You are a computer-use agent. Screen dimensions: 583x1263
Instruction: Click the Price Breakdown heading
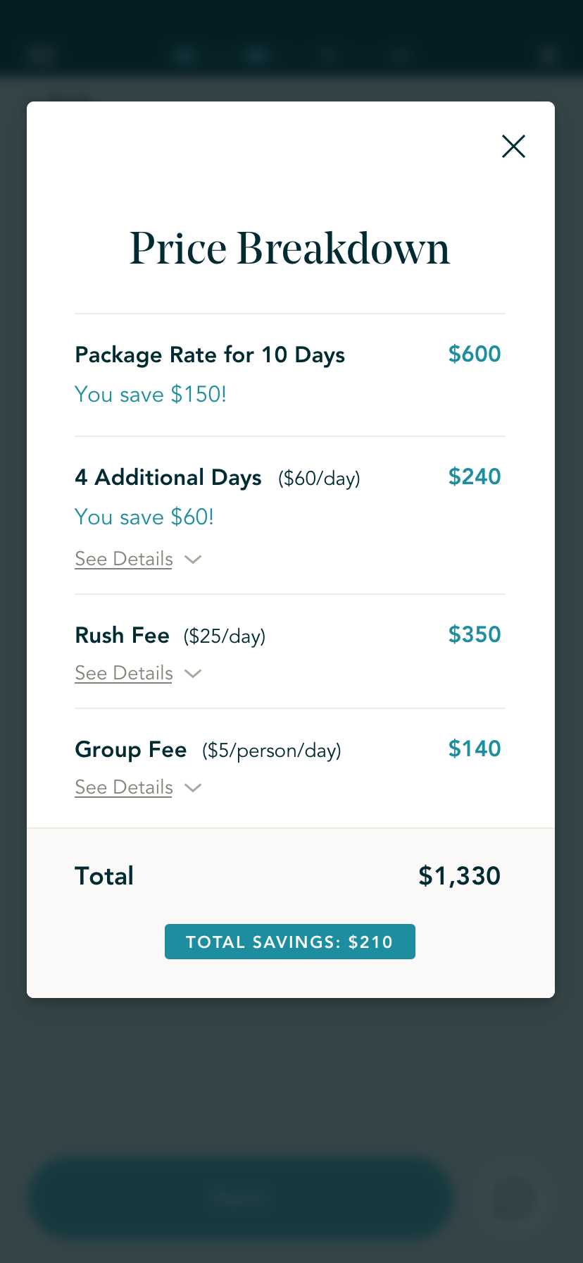(x=289, y=248)
